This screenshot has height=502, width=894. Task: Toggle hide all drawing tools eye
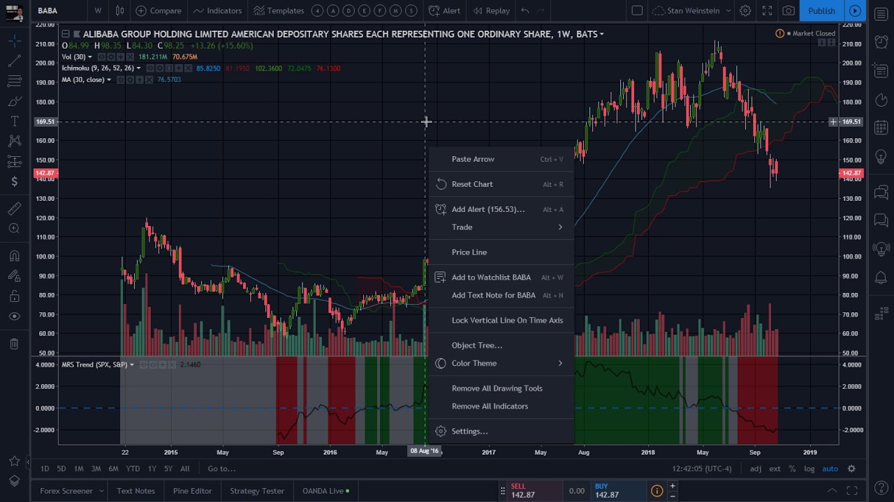(14, 316)
